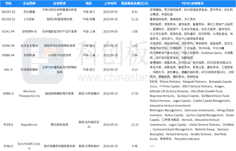Screen dimensions: 236x151
Task: Click company name 友芝友生物-B
Action: click(x=29, y=46)
